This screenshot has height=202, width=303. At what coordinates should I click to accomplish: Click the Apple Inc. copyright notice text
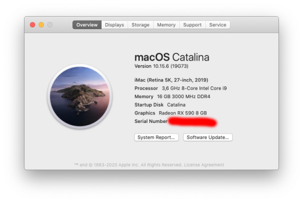[128, 165]
